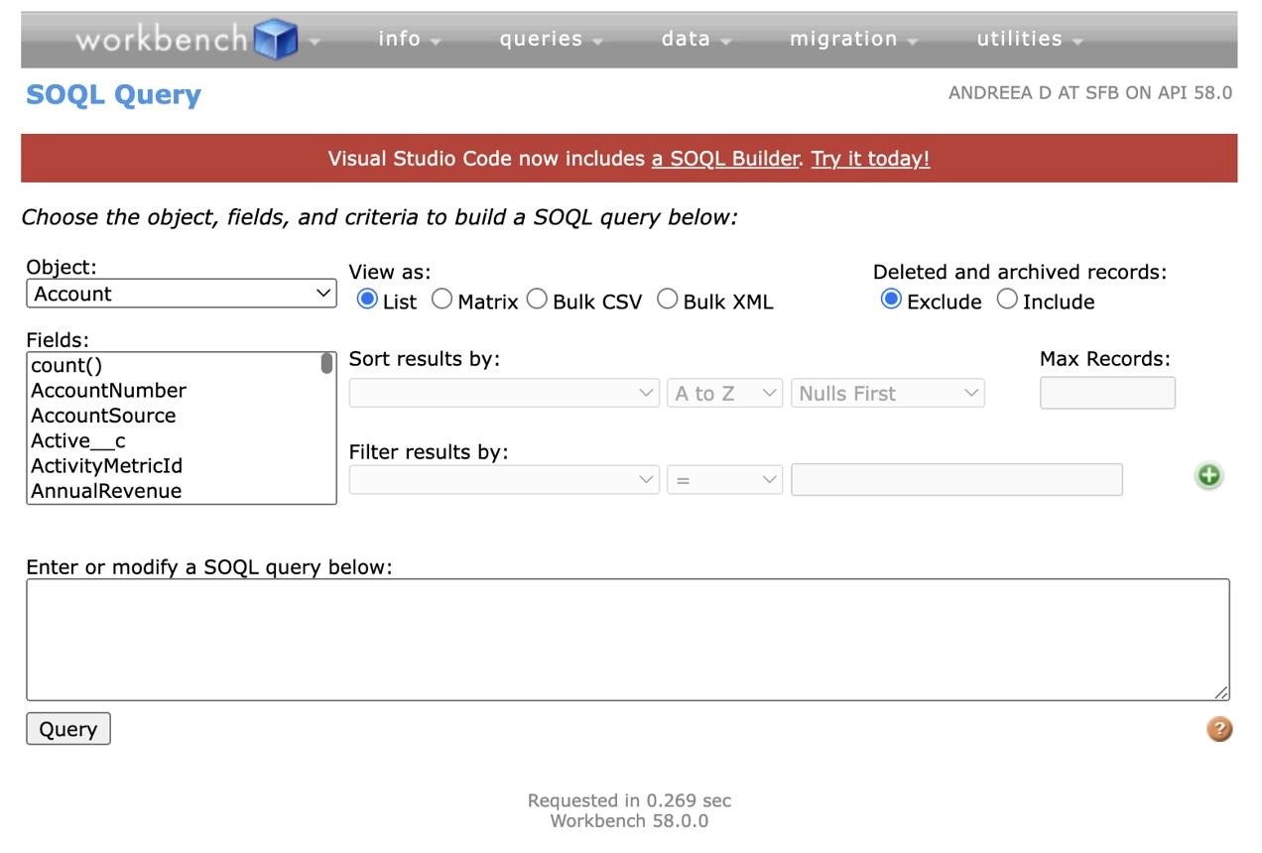Screen dimensions: 1262x853
Task: Open the info menu
Action: [x=410, y=40]
